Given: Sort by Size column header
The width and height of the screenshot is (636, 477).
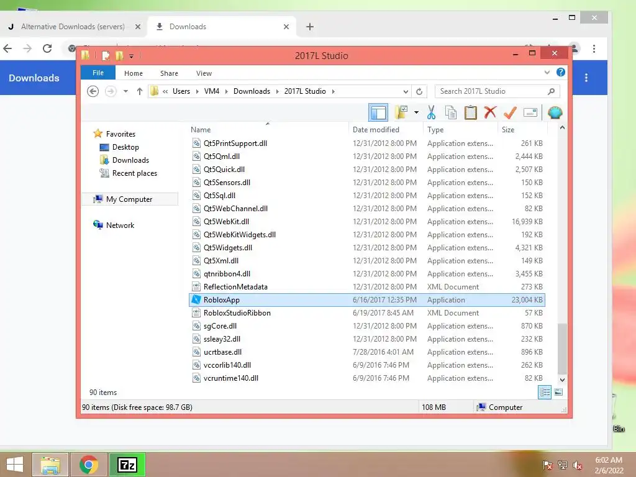Looking at the screenshot, I should tap(508, 129).
